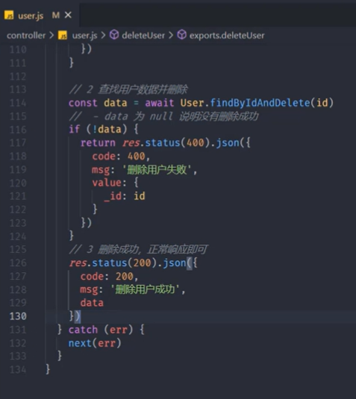This screenshot has width=356, height=399.
Task: Open the user.js breadcrumb item
Action: click(84, 35)
